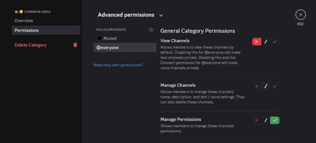Set View Channels to neutral slash

click(x=266, y=42)
